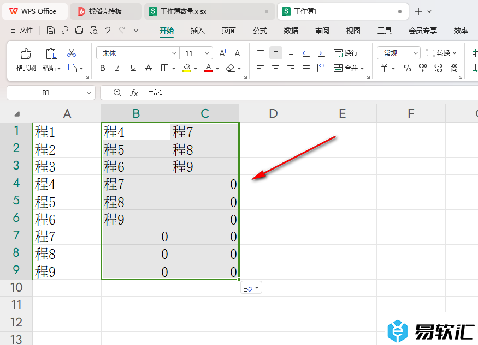
Task: Undo the last action
Action: click(107, 30)
